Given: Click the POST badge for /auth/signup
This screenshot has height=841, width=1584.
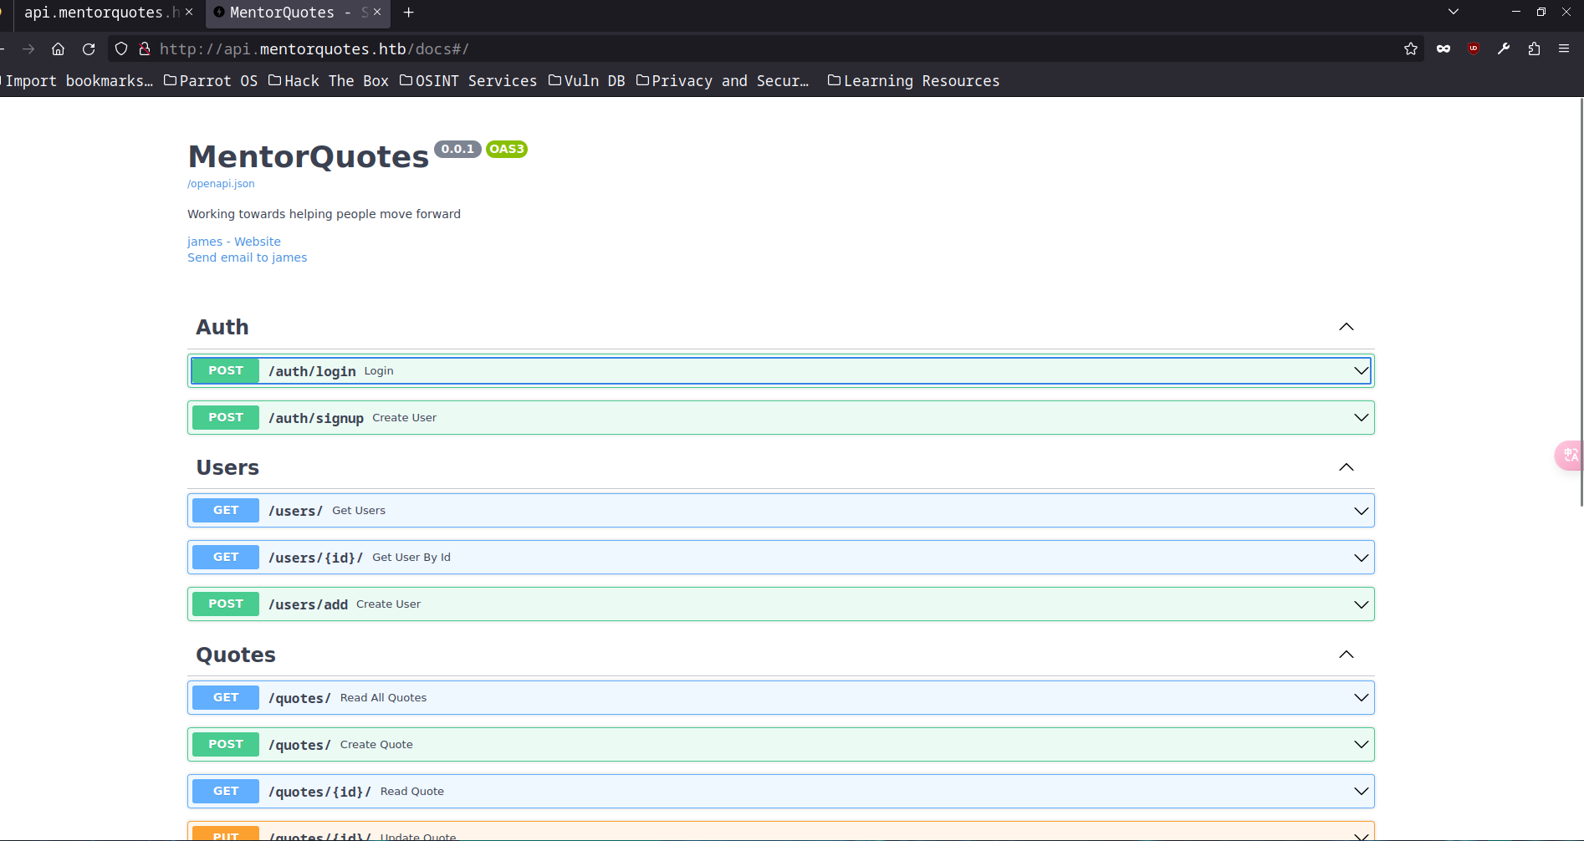Looking at the screenshot, I should click(226, 417).
